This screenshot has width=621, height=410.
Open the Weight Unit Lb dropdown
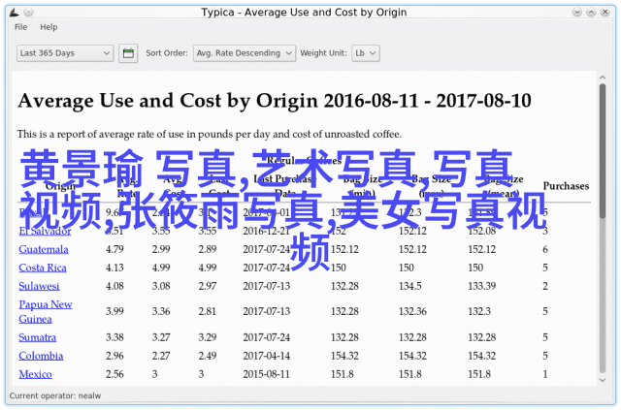365,53
